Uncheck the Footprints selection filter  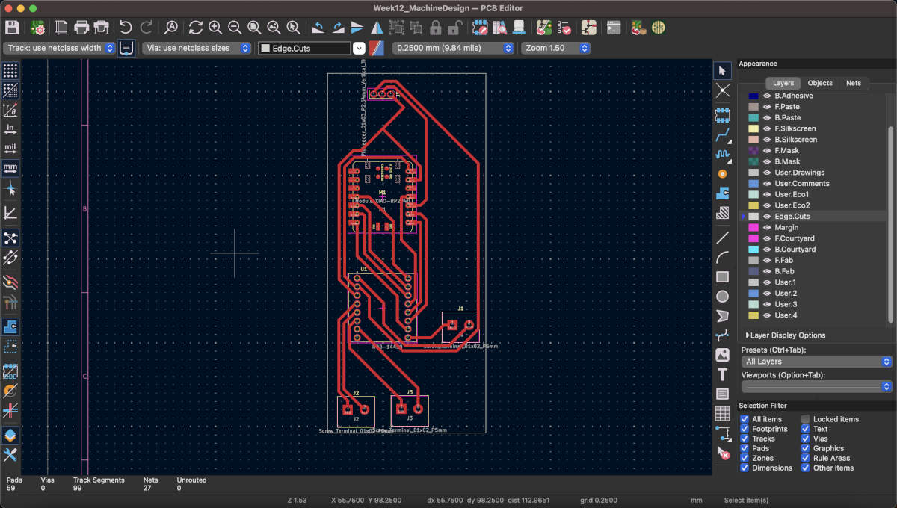745,429
